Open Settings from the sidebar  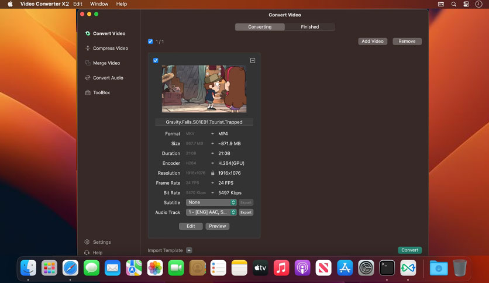coord(98,242)
